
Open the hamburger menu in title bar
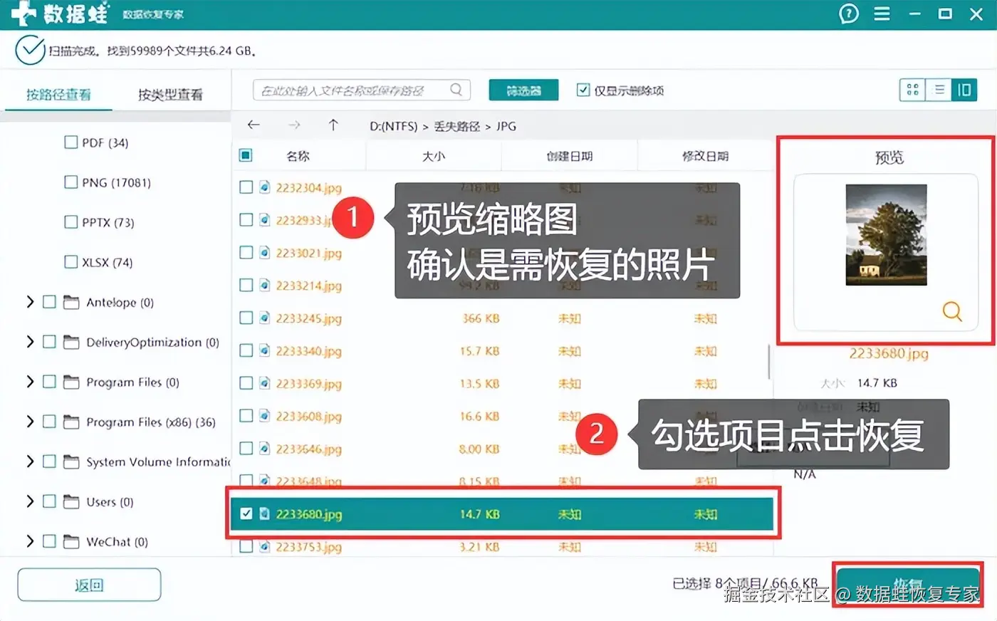(882, 14)
